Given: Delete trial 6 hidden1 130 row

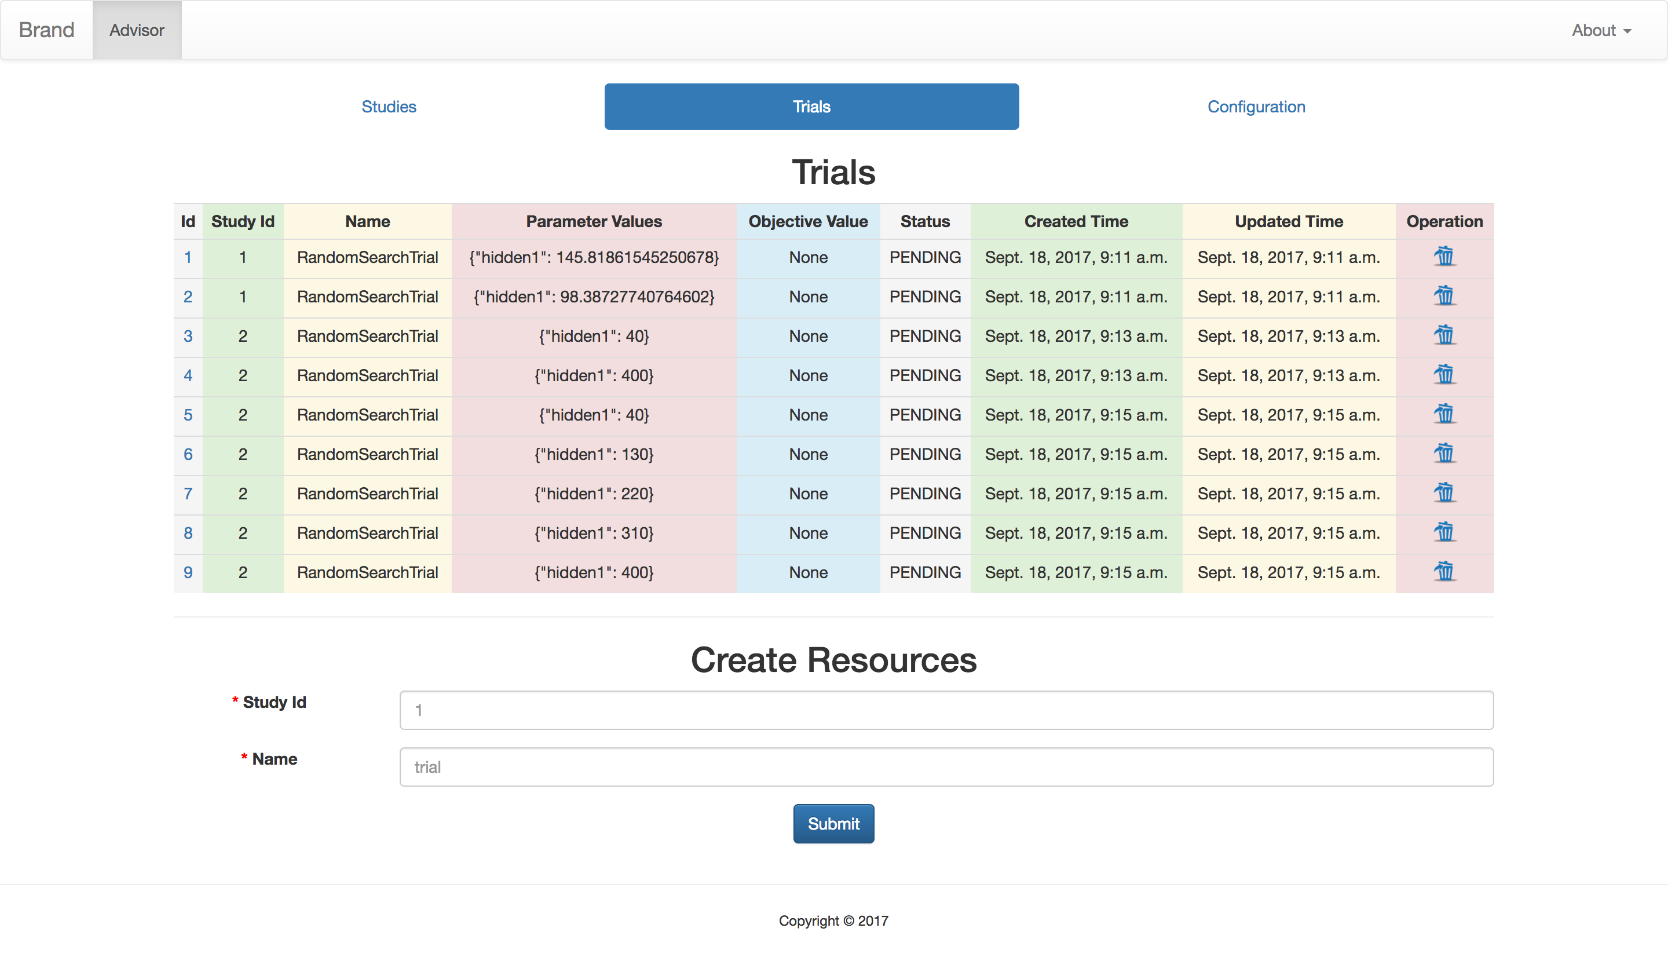Looking at the screenshot, I should click(1443, 454).
